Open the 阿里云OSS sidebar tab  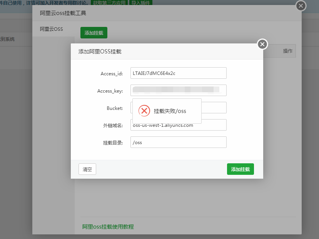coord(53,29)
